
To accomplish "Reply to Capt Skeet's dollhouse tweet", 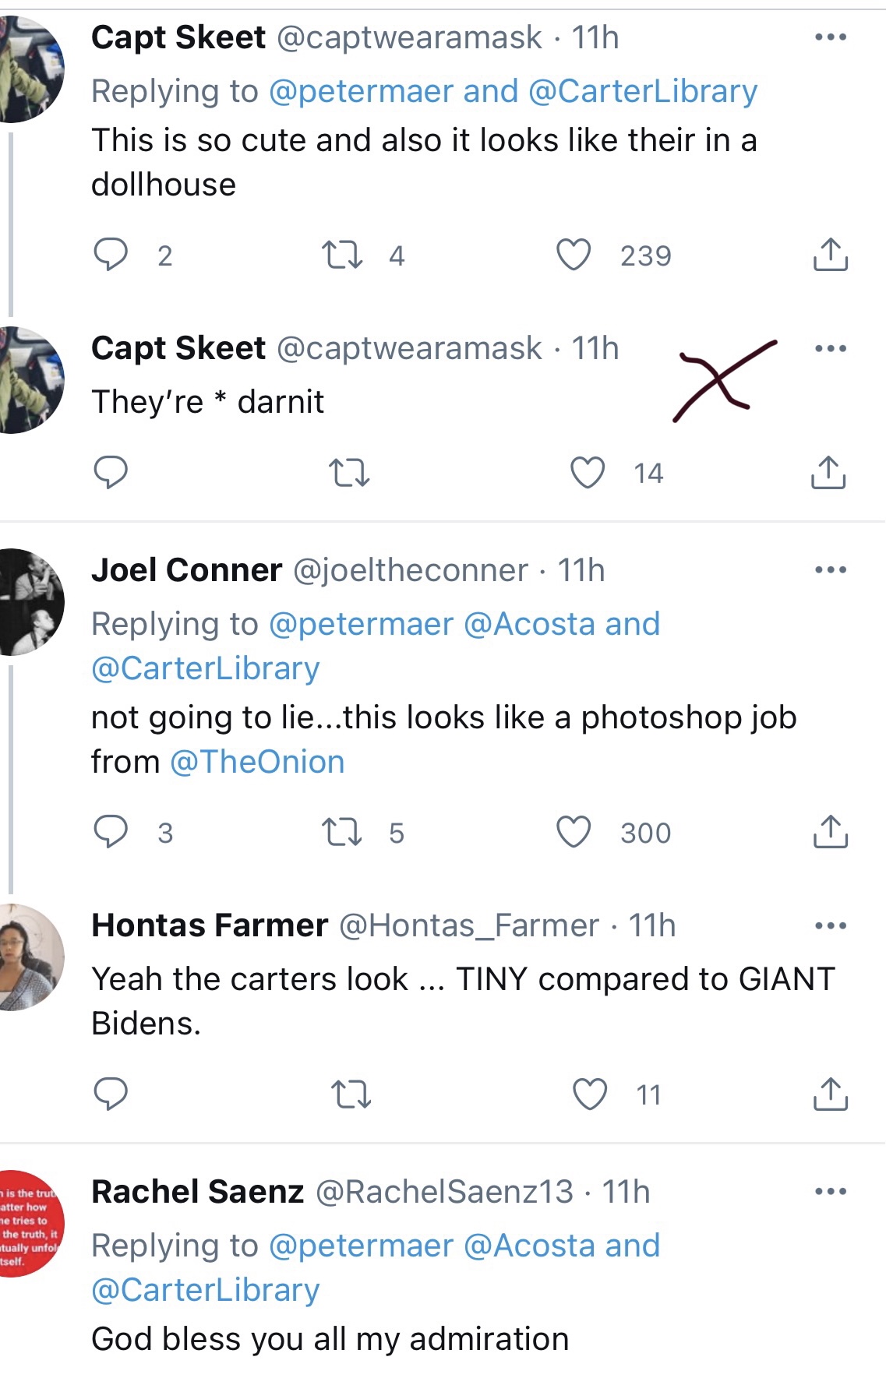I will pyautogui.click(x=111, y=255).
